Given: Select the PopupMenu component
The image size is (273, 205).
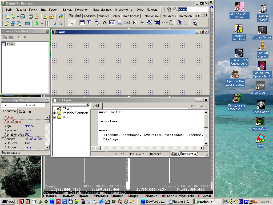Looking at the screenshot, I should tap(97, 22).
